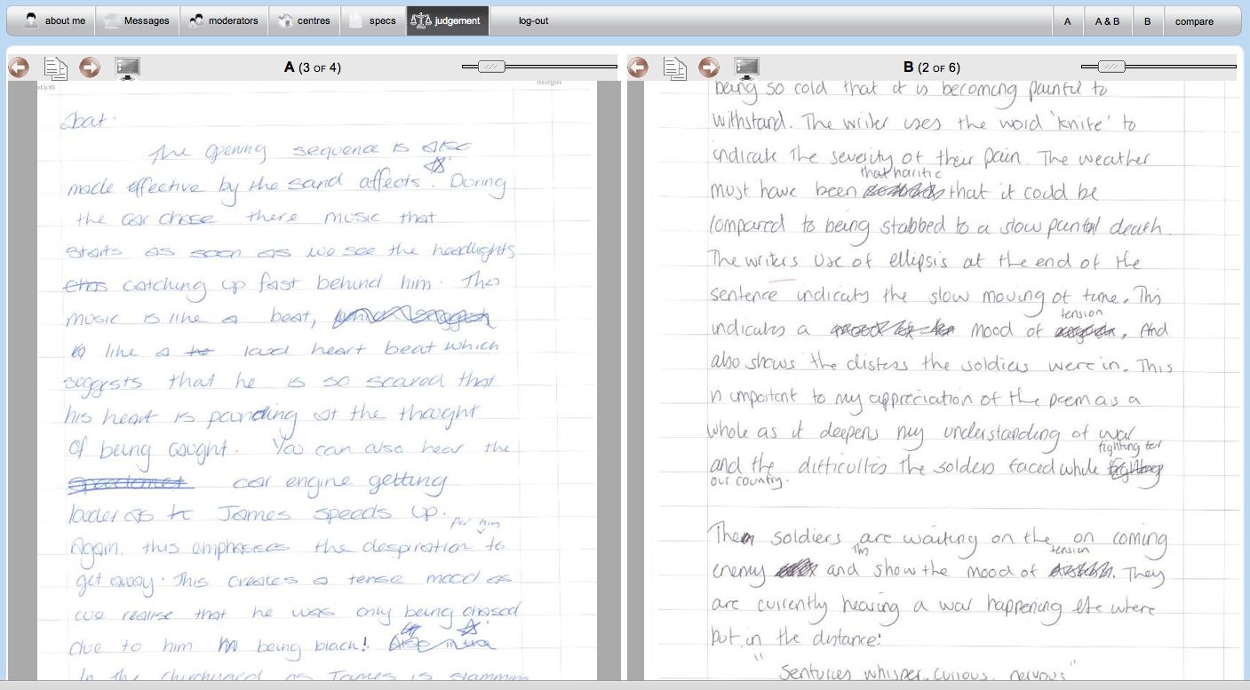The image size is (1250, 690).
Task: Open the page list icon for script A
Action: (x=55, y=67)
